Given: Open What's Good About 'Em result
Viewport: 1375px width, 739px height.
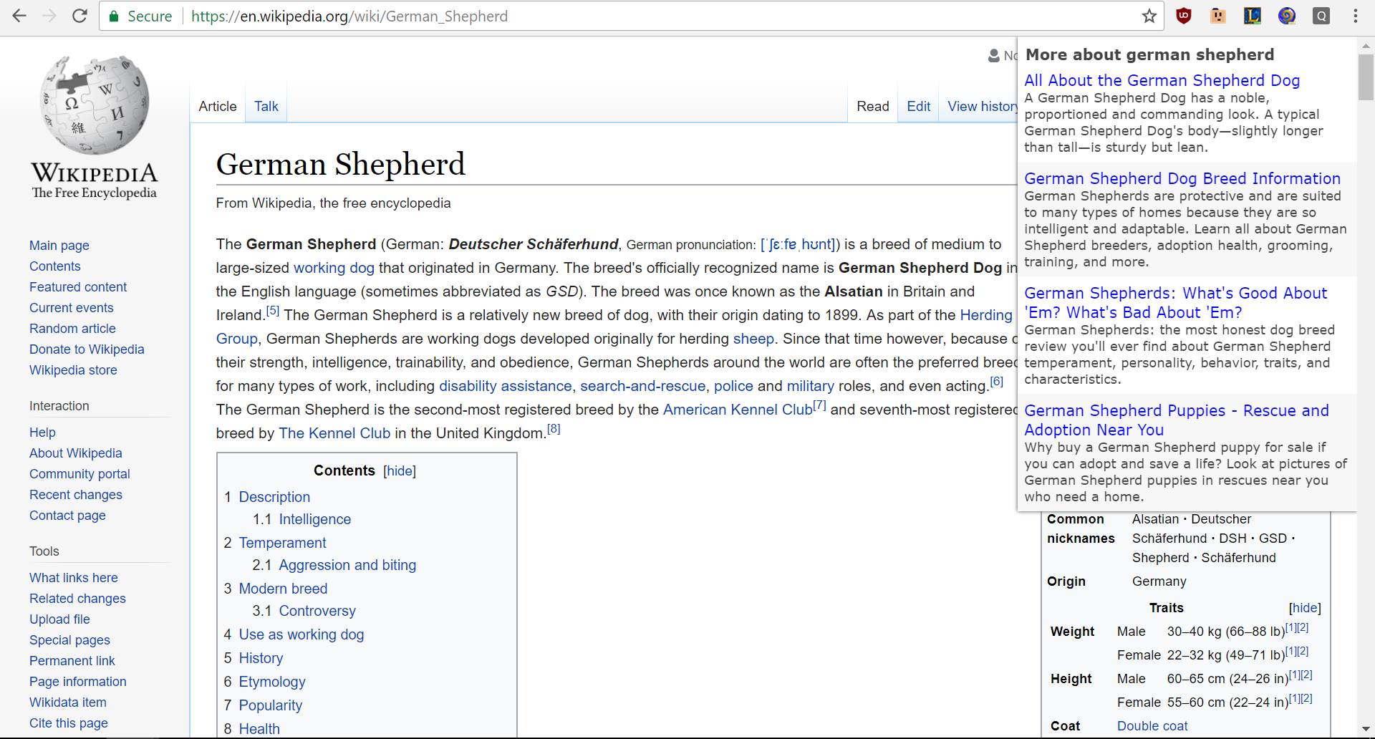Looking at the screenshot, I should coord(1175,303).
